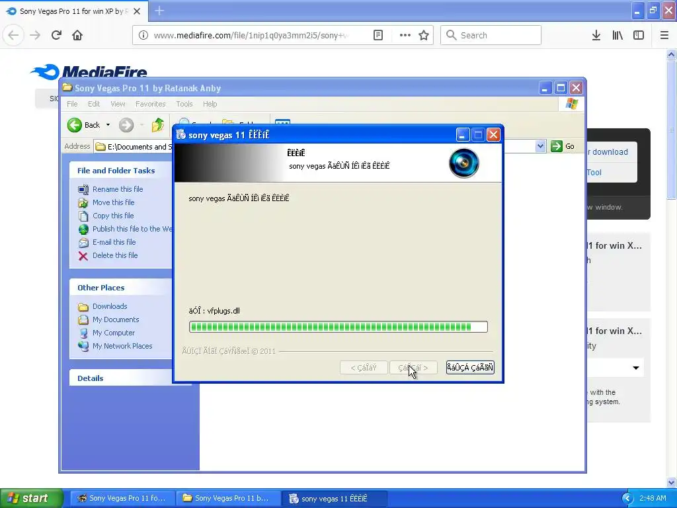Viewport: 677px width, 508px height.
Task: Open the Help menu in Explorer
Action: [210, 104]
